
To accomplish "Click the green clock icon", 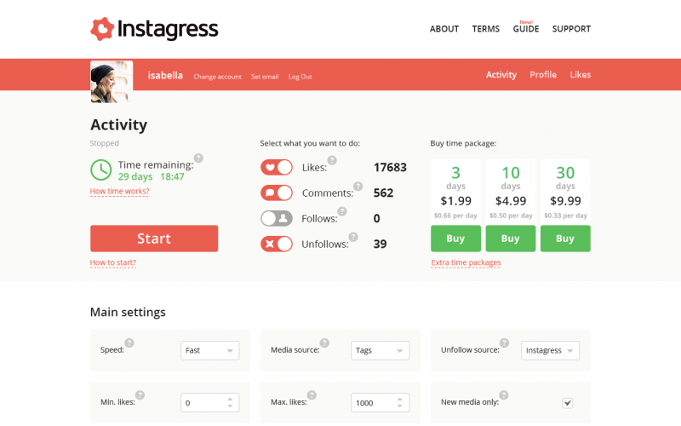I will (x=101, y=170).
